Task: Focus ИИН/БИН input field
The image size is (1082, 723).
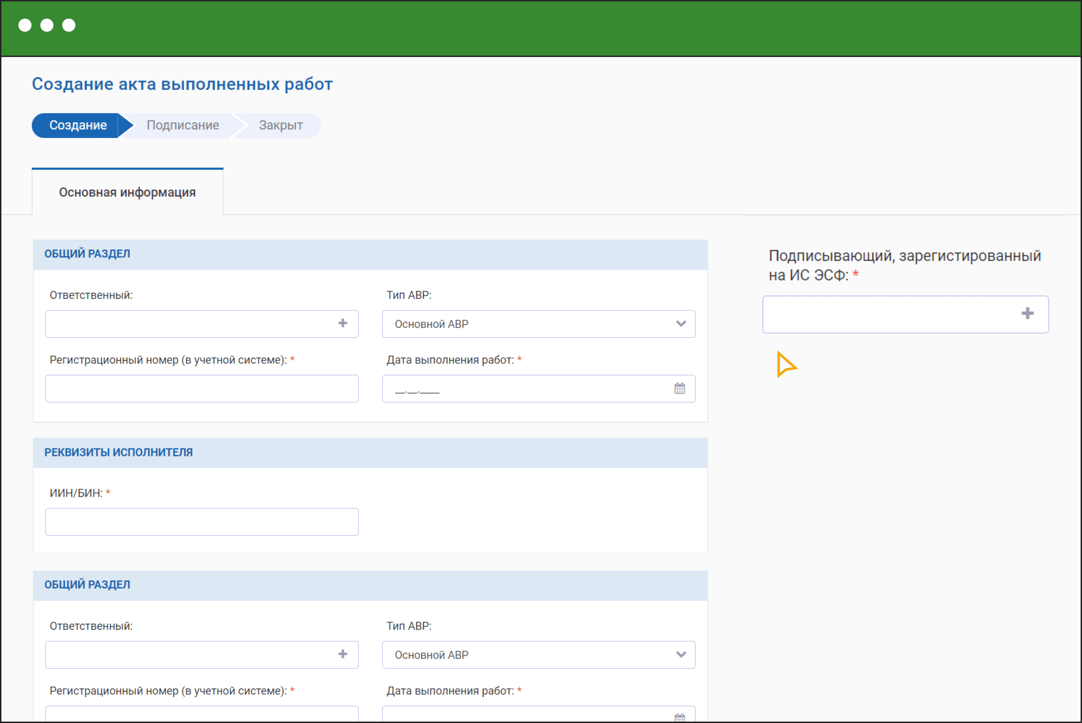Action: [x=202, y=522]
